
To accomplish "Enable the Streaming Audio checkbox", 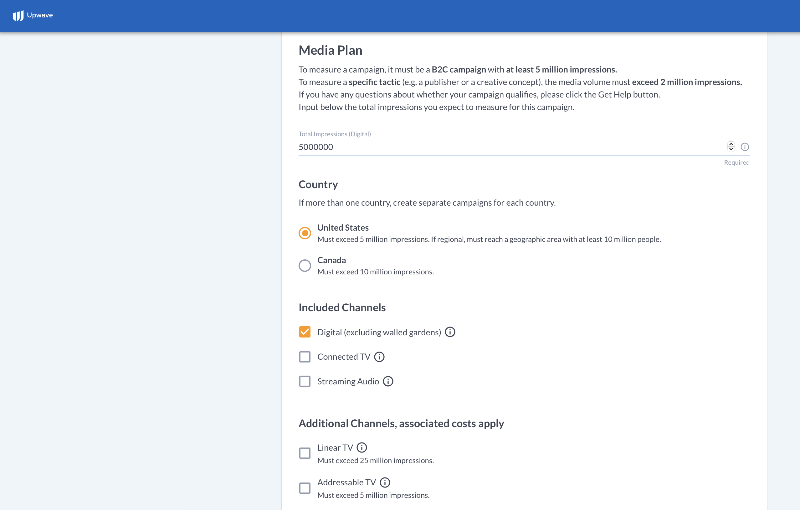I will coord(305,381).
